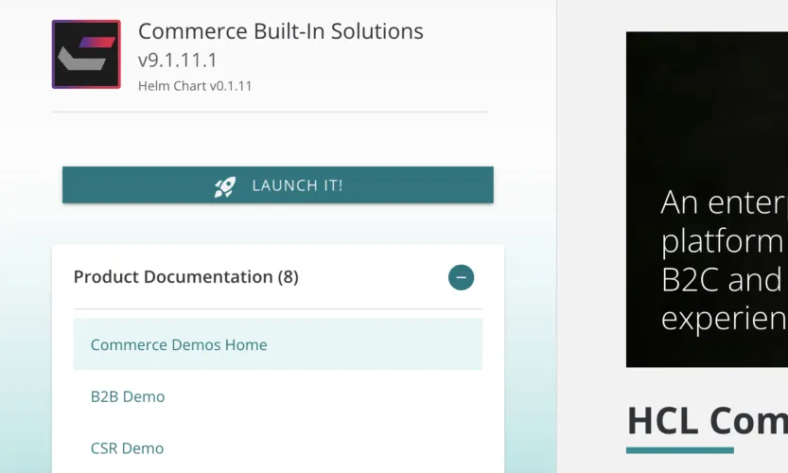Click the Commerce Built-In Solutions title text

281,31
